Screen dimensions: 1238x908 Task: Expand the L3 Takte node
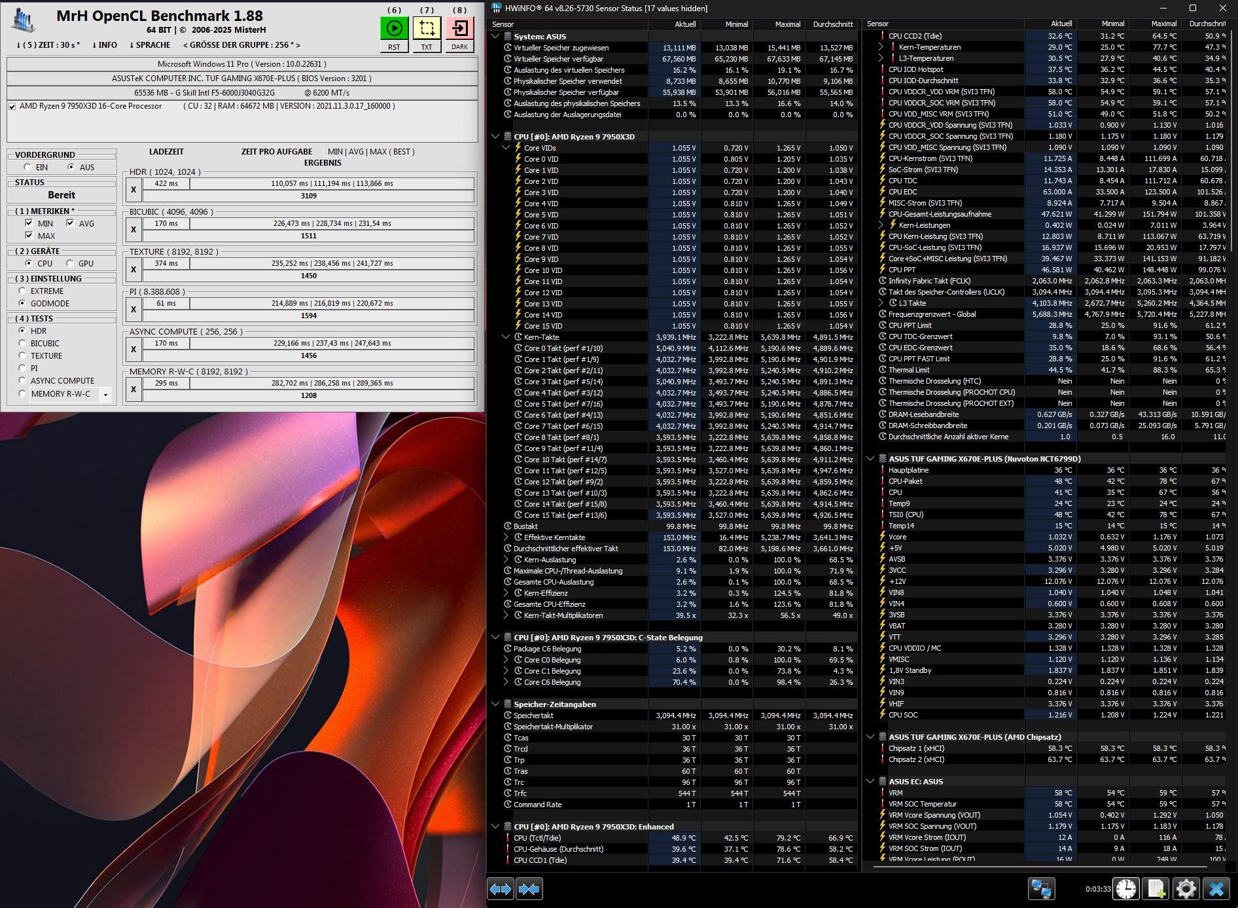point(881,303)
